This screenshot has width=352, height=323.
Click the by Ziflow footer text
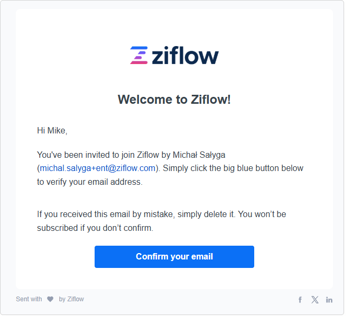point(71,299)
